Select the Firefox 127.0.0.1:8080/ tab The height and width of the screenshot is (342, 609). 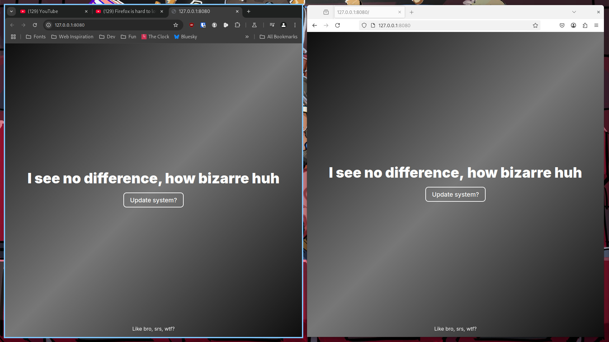pyautogui.click(x=370, y=12)
